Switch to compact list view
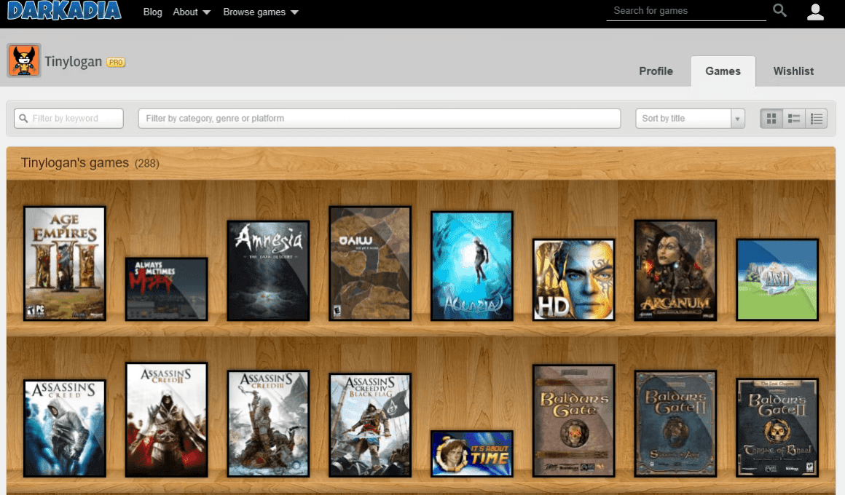Viewport: 845px width, 495px height. [x=817, y=119]
